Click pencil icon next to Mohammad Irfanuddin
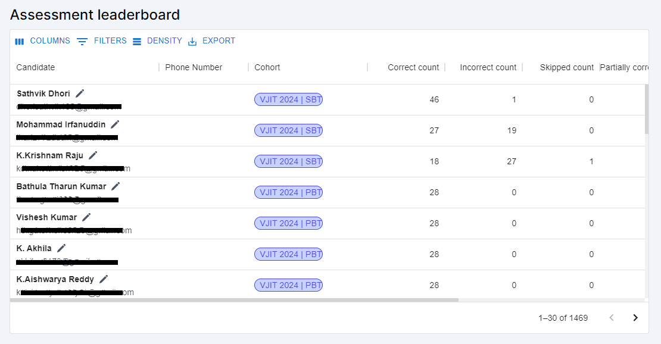This screenshot has width=661, height=344. tap(115, 124)
